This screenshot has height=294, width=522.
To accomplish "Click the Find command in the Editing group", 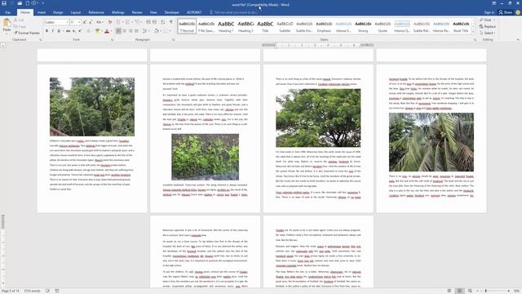I will tap(487, 20).
